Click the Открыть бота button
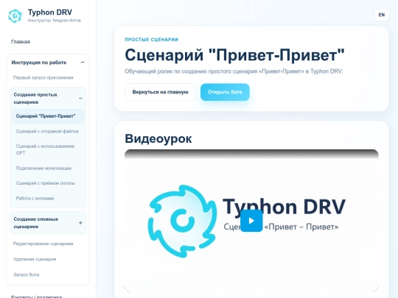398x298 pixels. pyautogui.click(x=225, y=92)
